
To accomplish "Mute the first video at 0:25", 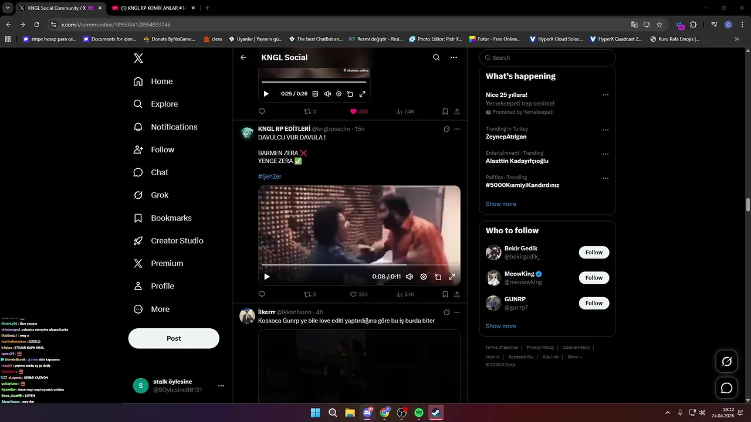I will [327, 94].
